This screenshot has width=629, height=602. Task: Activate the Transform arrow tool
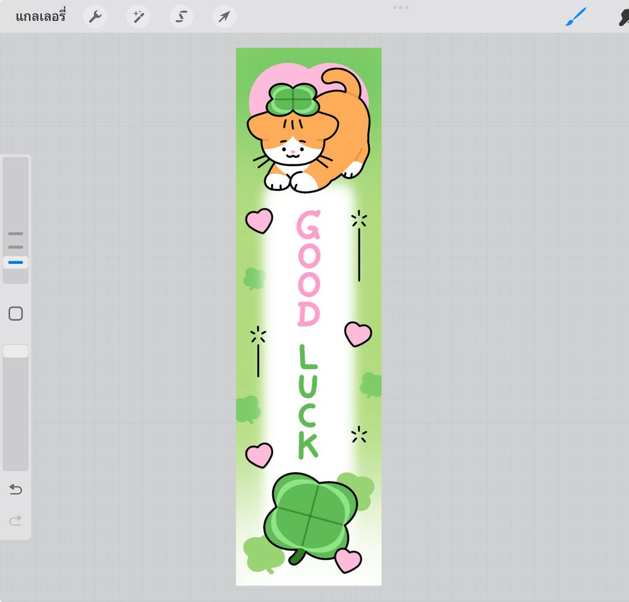click(x=225, y=16)
